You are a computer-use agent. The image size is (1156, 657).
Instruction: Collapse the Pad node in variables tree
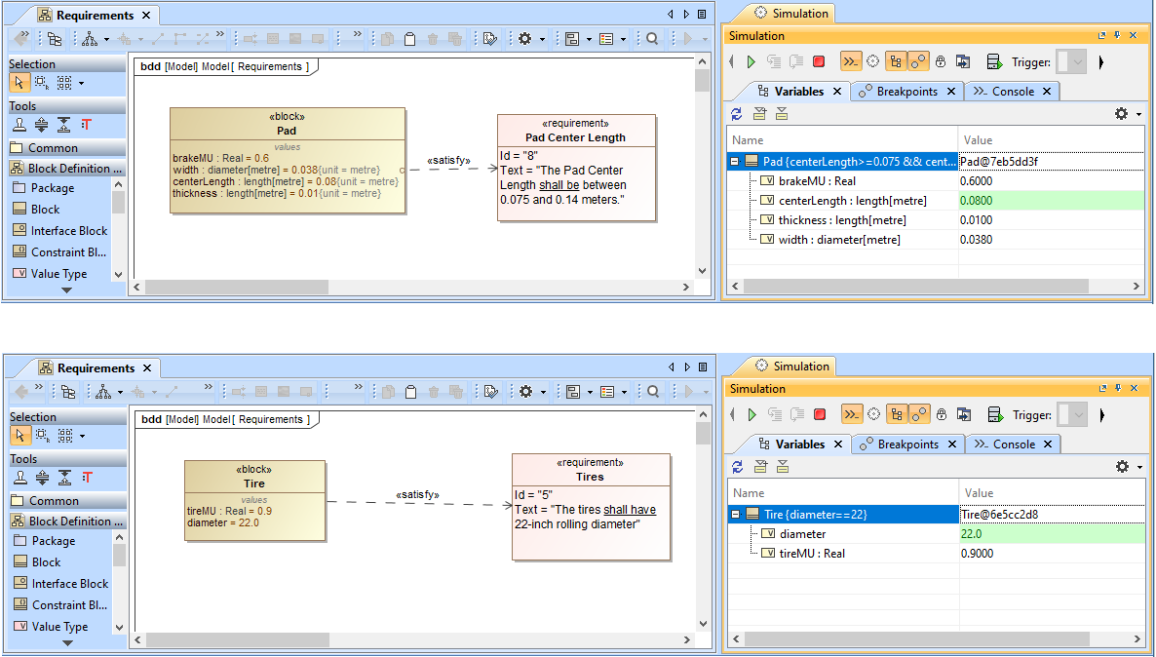coord(734,162)
